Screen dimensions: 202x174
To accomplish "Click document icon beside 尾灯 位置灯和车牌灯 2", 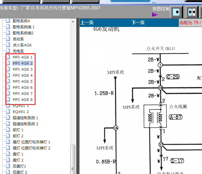I will coord(8,148).
